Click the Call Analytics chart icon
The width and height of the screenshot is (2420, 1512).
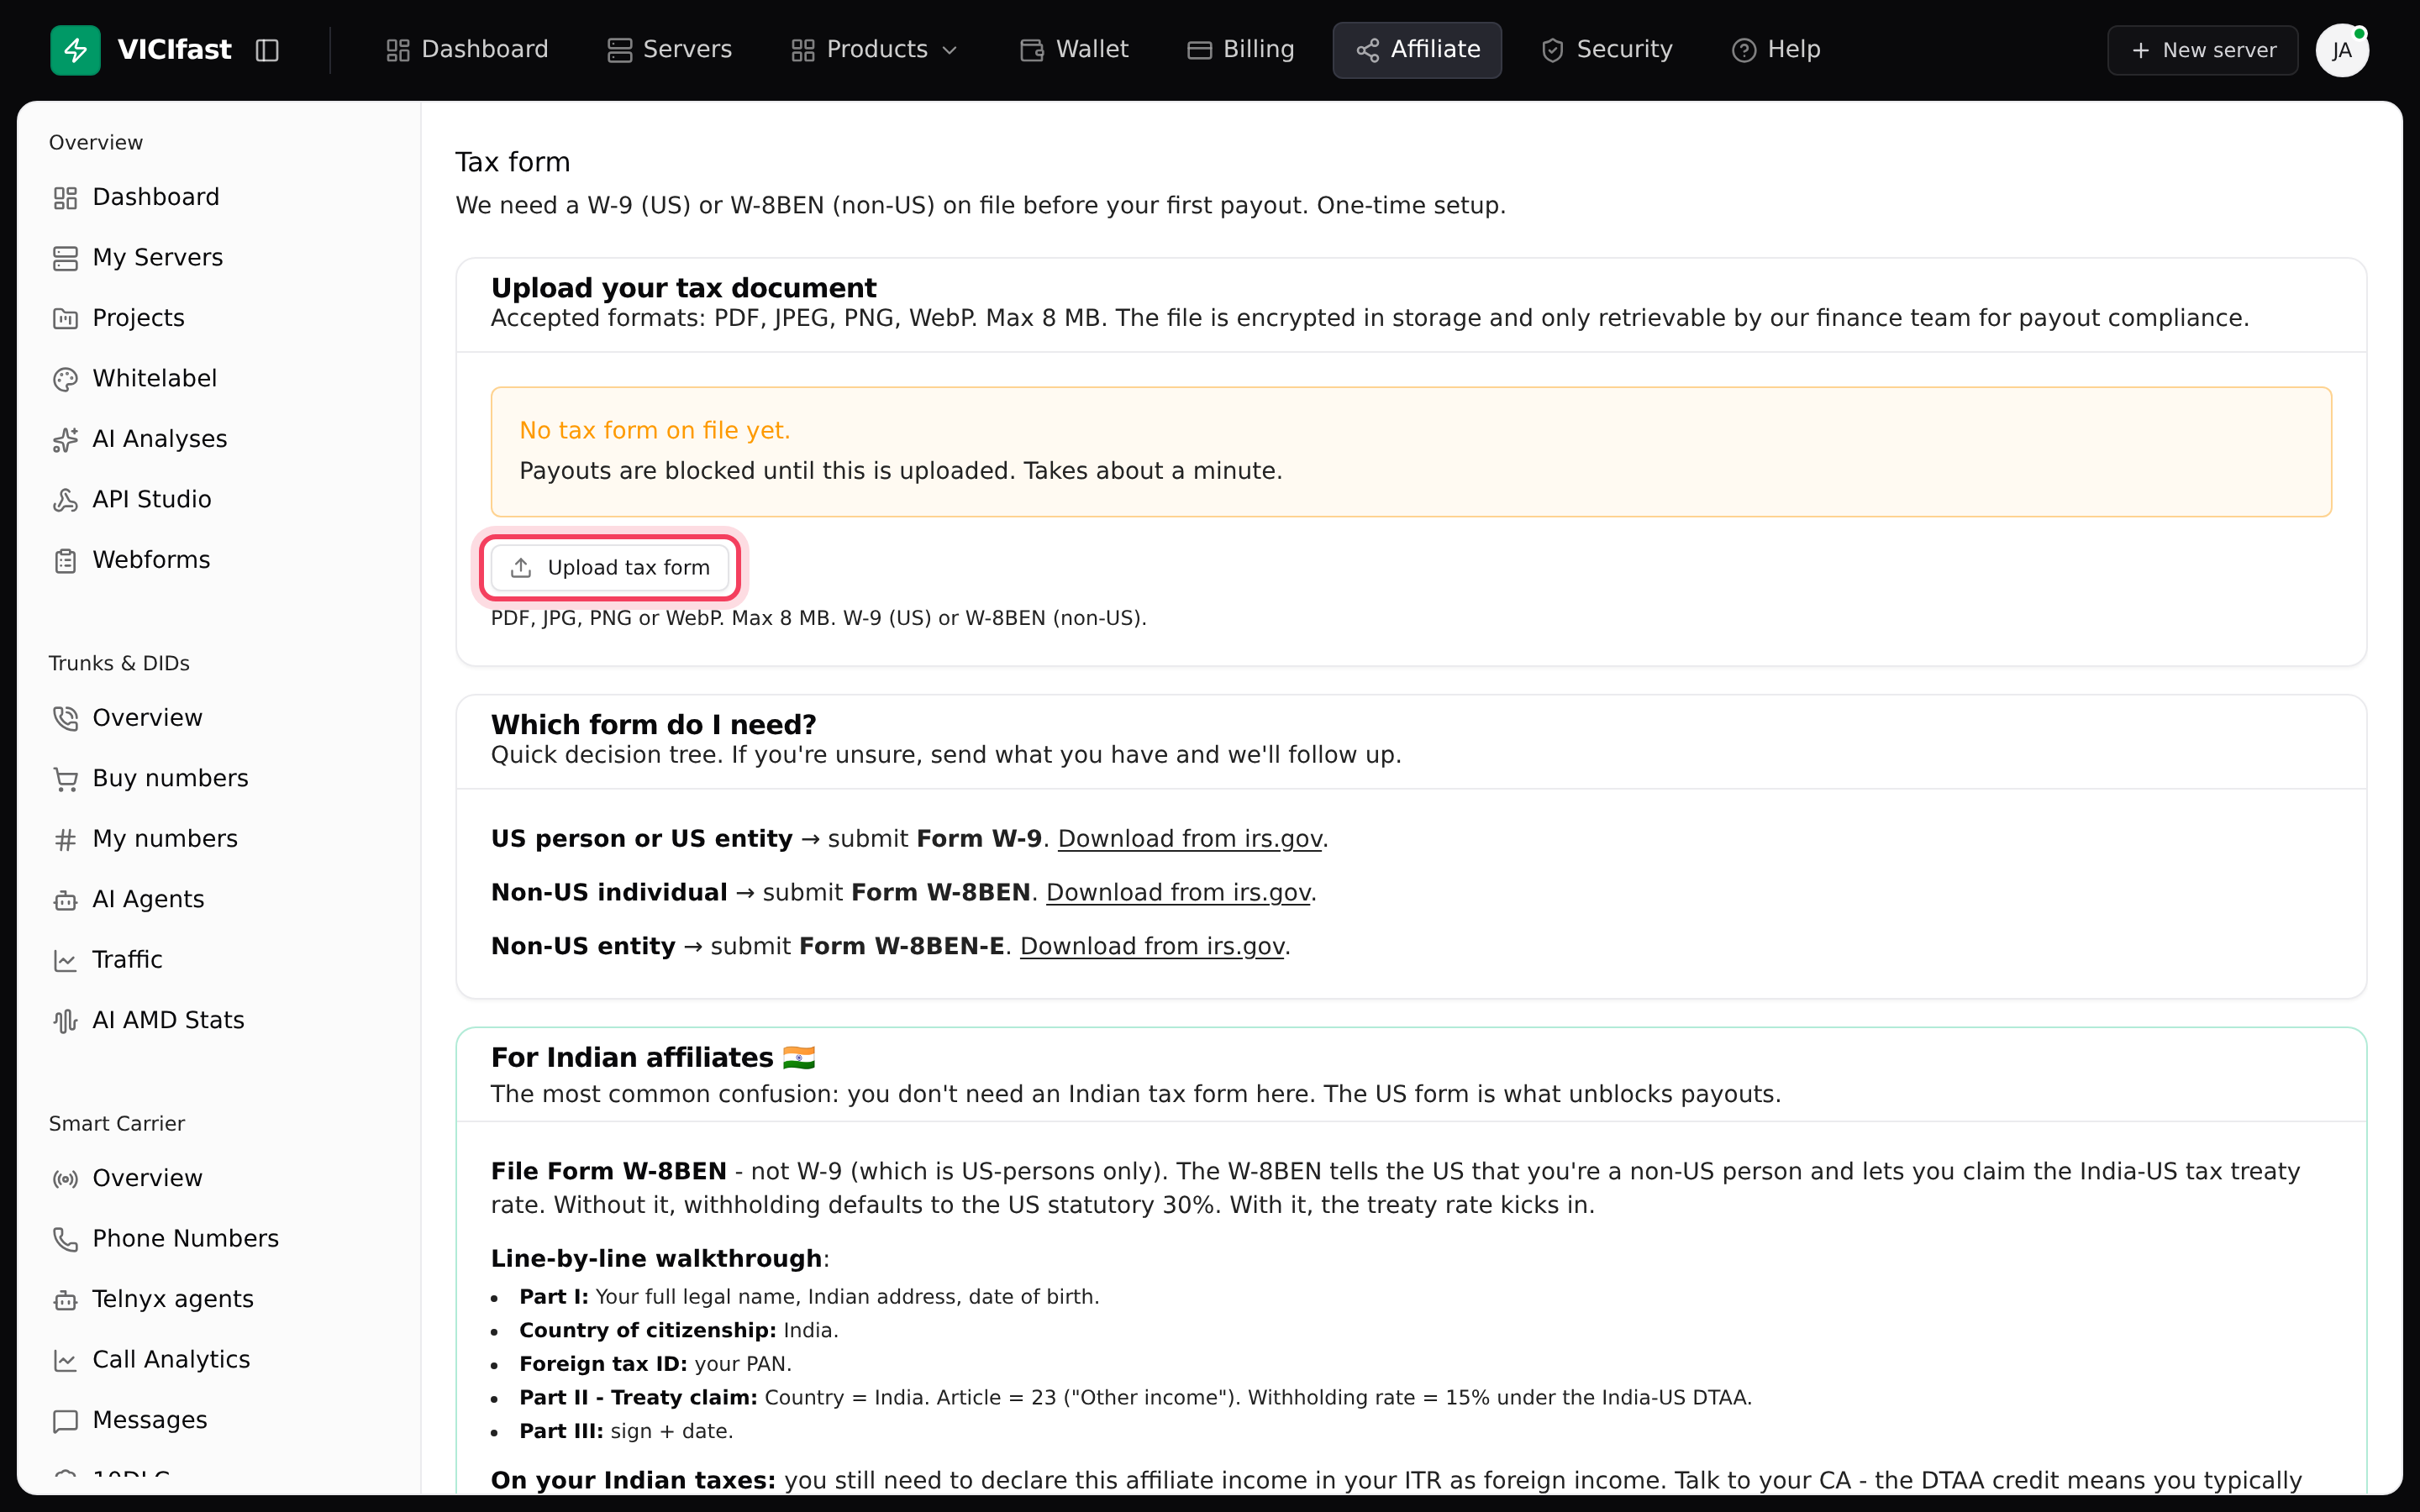pos(65,1361)
